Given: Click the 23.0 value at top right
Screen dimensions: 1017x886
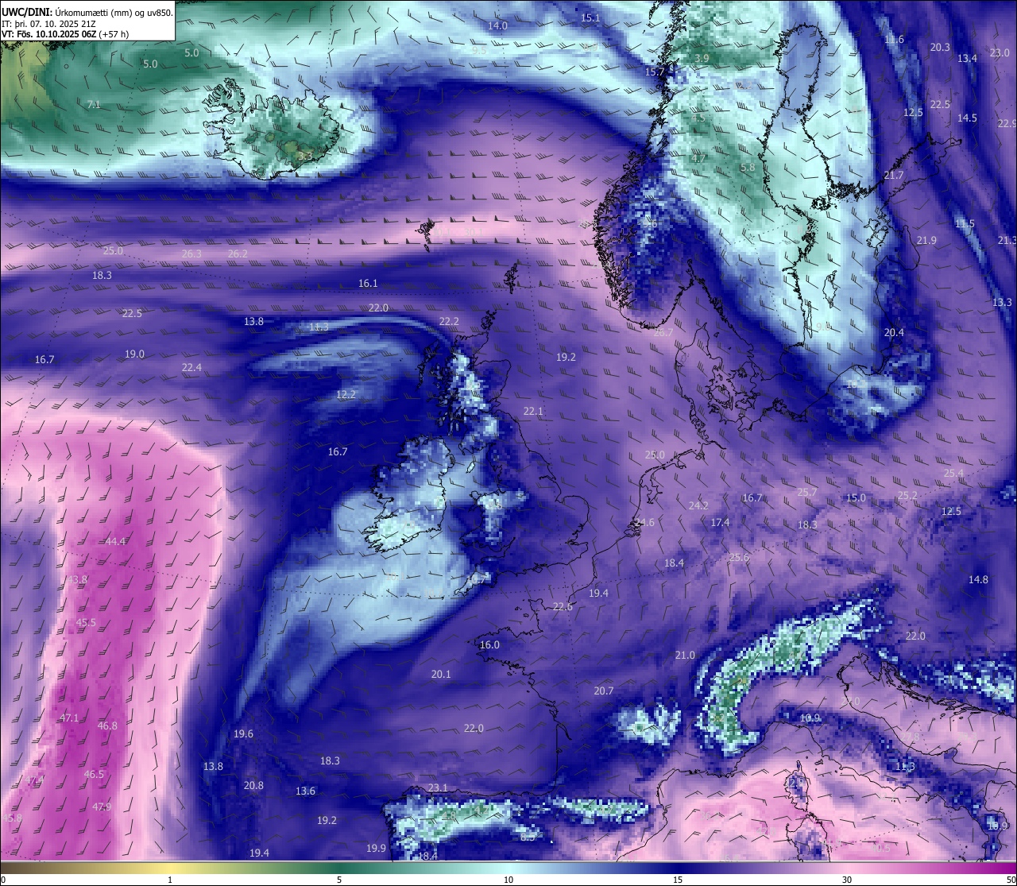Looking at the screenshot, I should (x=1000, y=52).
